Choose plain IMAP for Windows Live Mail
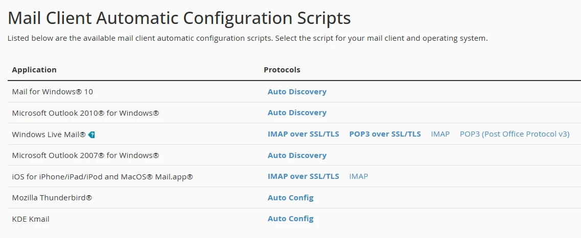 pyautogui.click(x=440, y=134)
